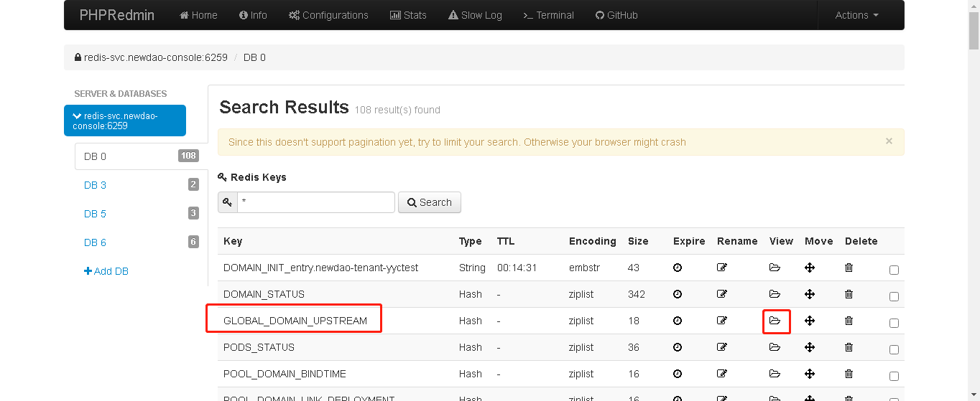980x401 pixels.
Task: Open the Slow Log page
Action: (475, 15)
